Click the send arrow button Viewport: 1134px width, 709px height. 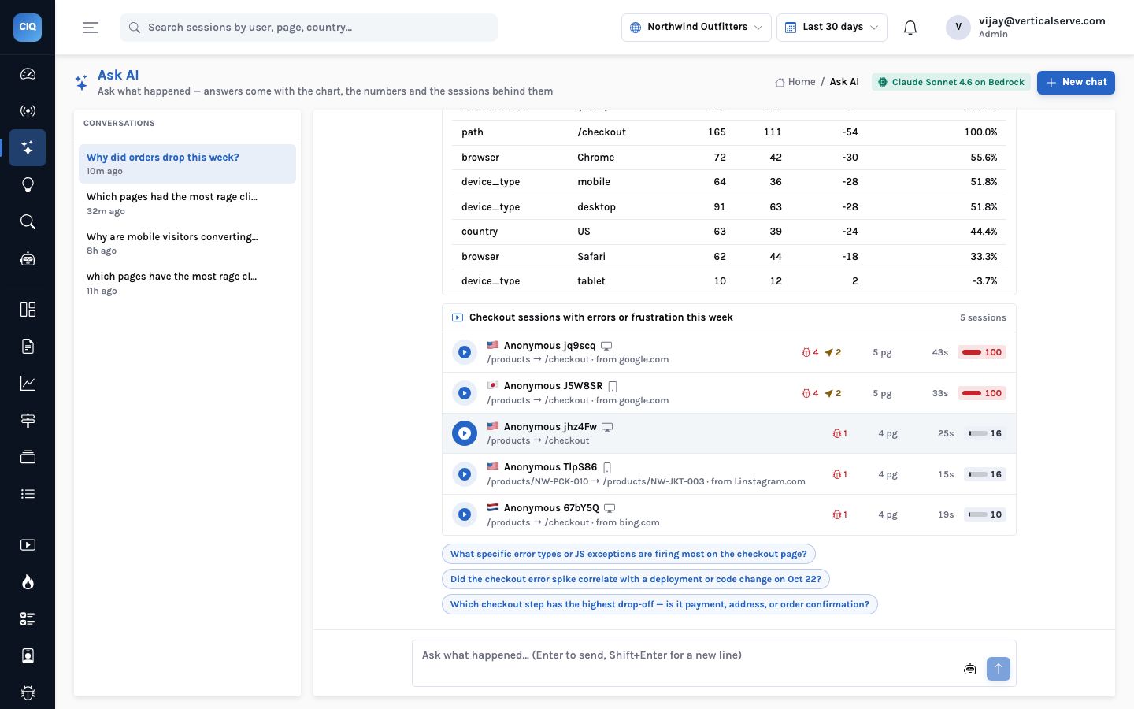(999, 669)
